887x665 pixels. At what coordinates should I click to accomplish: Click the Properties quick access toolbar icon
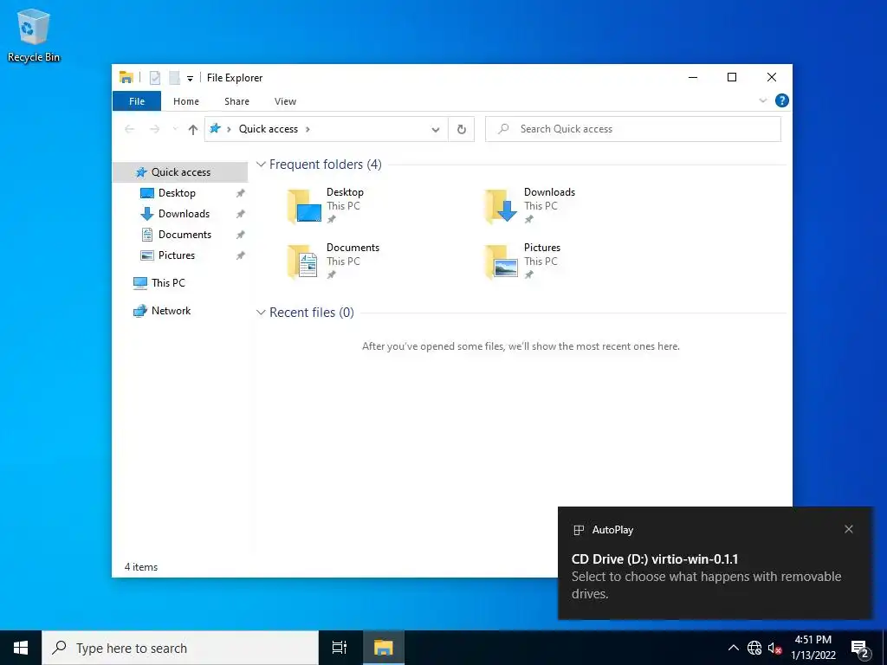(154, 77)
